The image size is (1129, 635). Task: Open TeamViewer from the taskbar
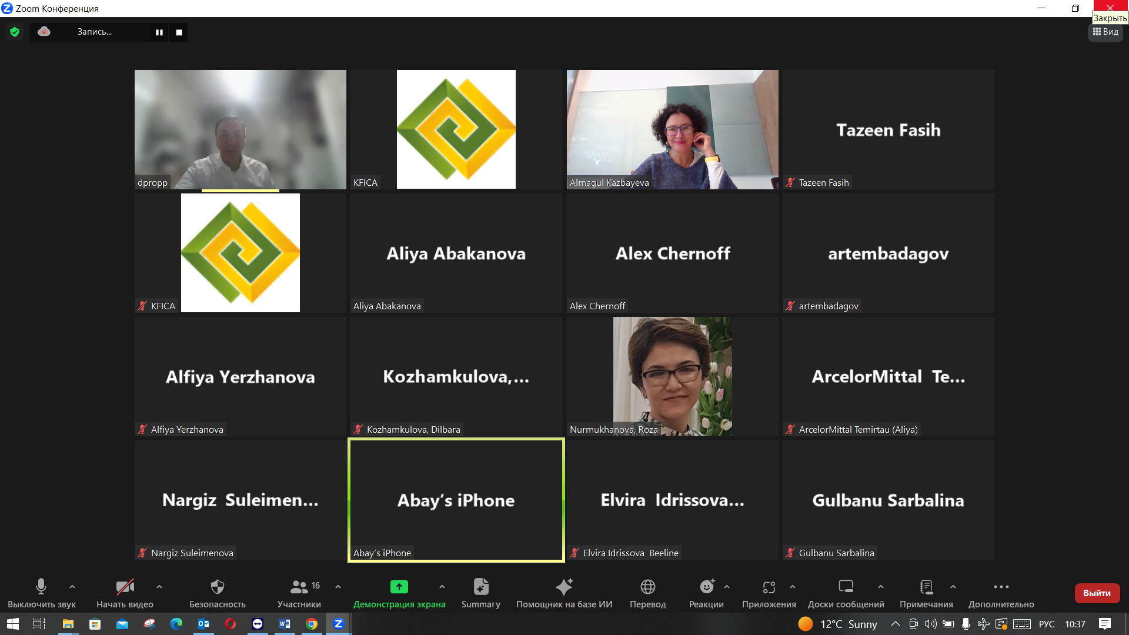tap(258, 624)
